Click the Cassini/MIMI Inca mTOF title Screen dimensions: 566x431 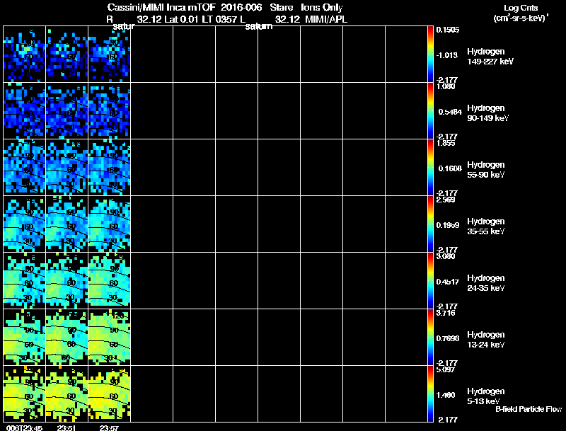[x=161, y=7]
